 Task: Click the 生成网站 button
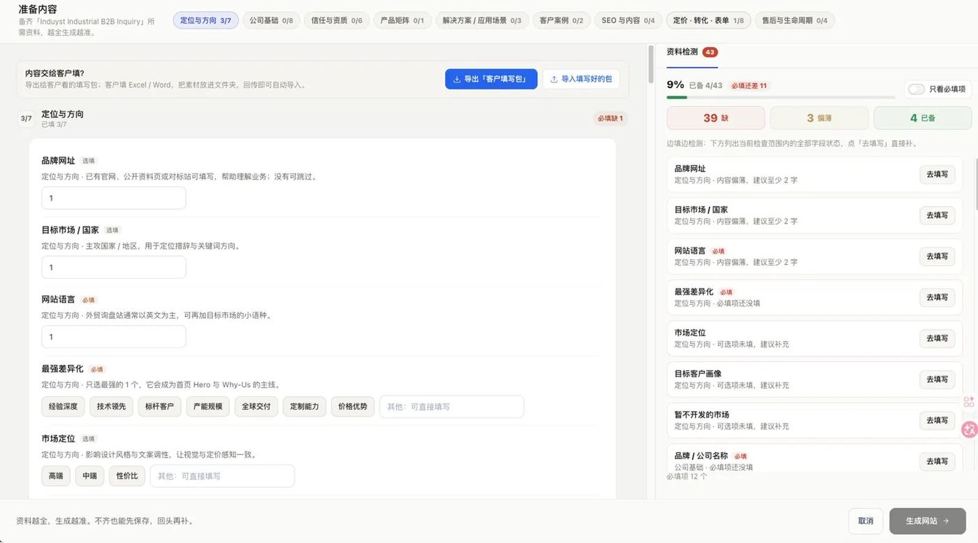tap(928, 521)
